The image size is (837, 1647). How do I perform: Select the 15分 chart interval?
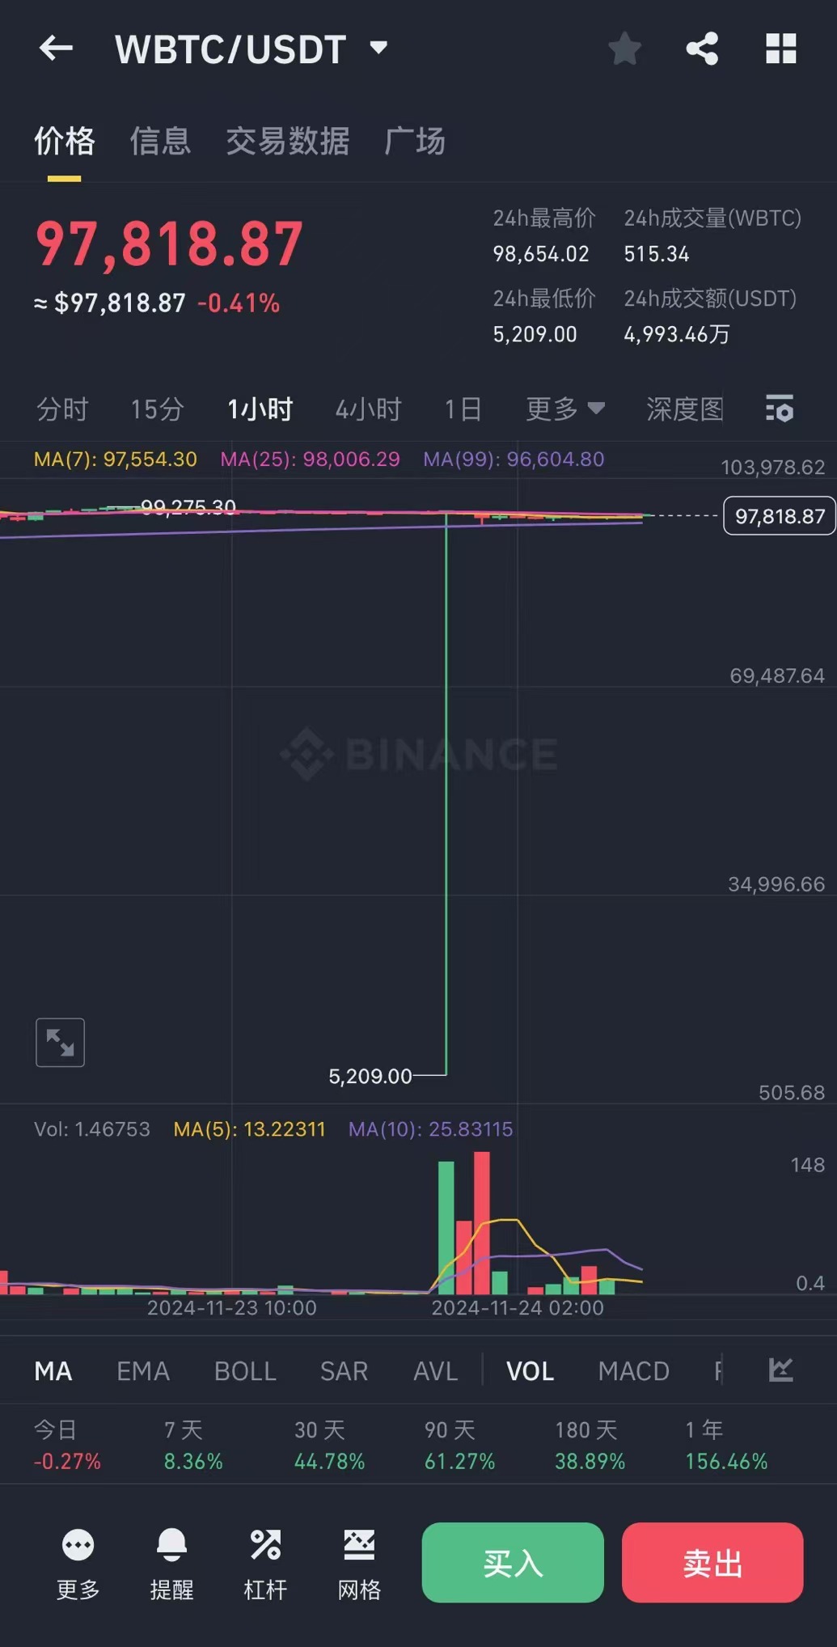point(158,409)
